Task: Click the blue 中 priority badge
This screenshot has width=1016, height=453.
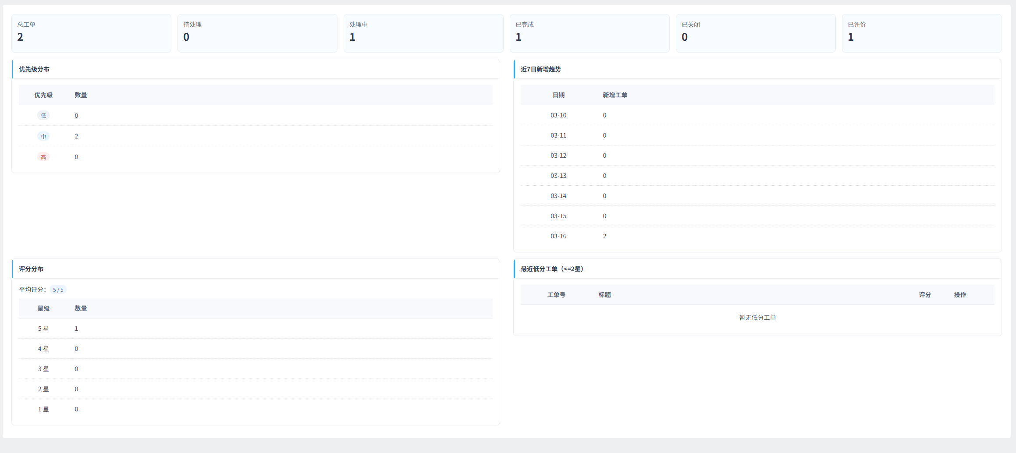Action: click(x=43, y=136)
